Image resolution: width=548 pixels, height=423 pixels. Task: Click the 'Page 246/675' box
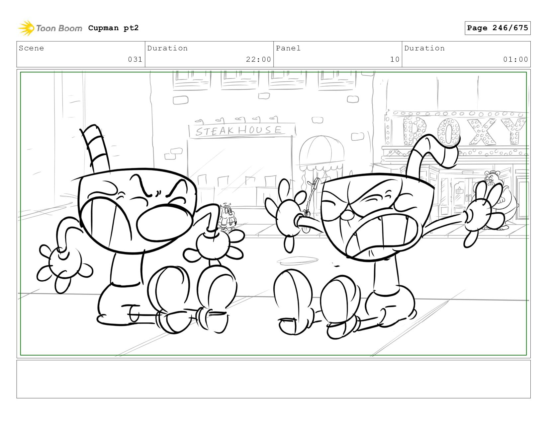point(497,28)
